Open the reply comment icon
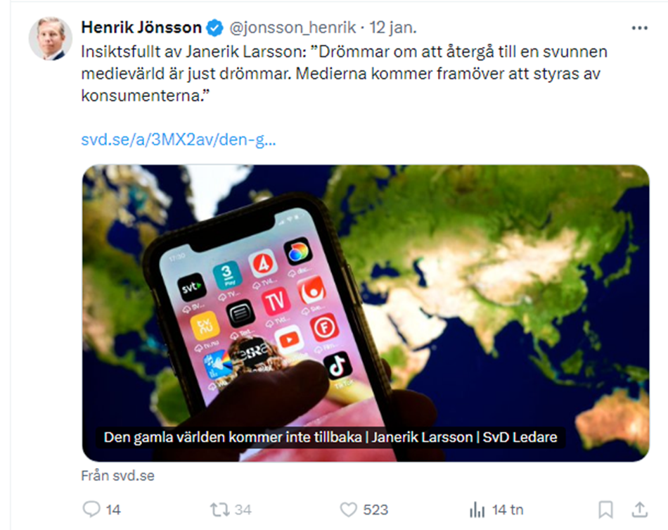 91,509
